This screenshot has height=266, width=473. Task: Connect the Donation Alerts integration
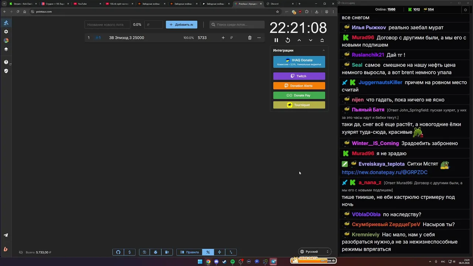(x=299, y=86)
